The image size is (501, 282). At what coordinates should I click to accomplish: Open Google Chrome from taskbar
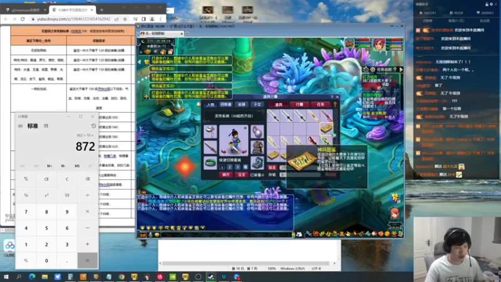[x=121, y=277]
